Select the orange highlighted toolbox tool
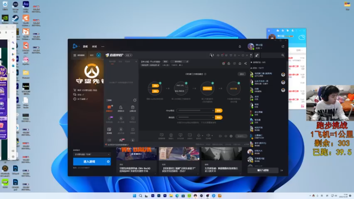The width and height of the screenshot is (354, 199). tap(109, 108)
